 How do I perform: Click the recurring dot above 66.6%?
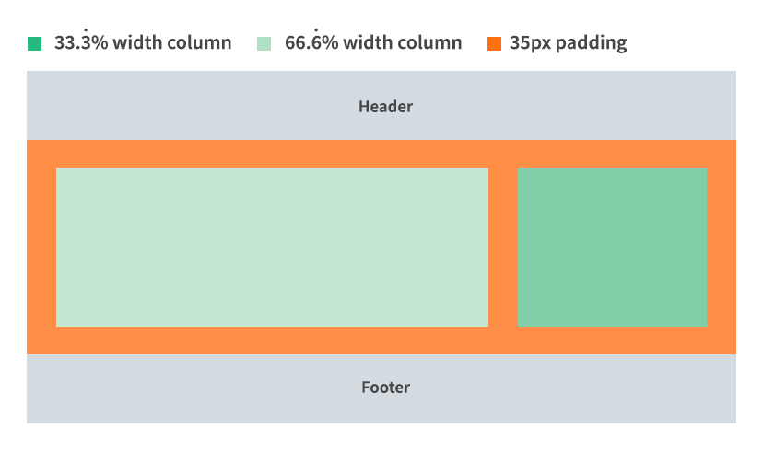pos(316,30)
